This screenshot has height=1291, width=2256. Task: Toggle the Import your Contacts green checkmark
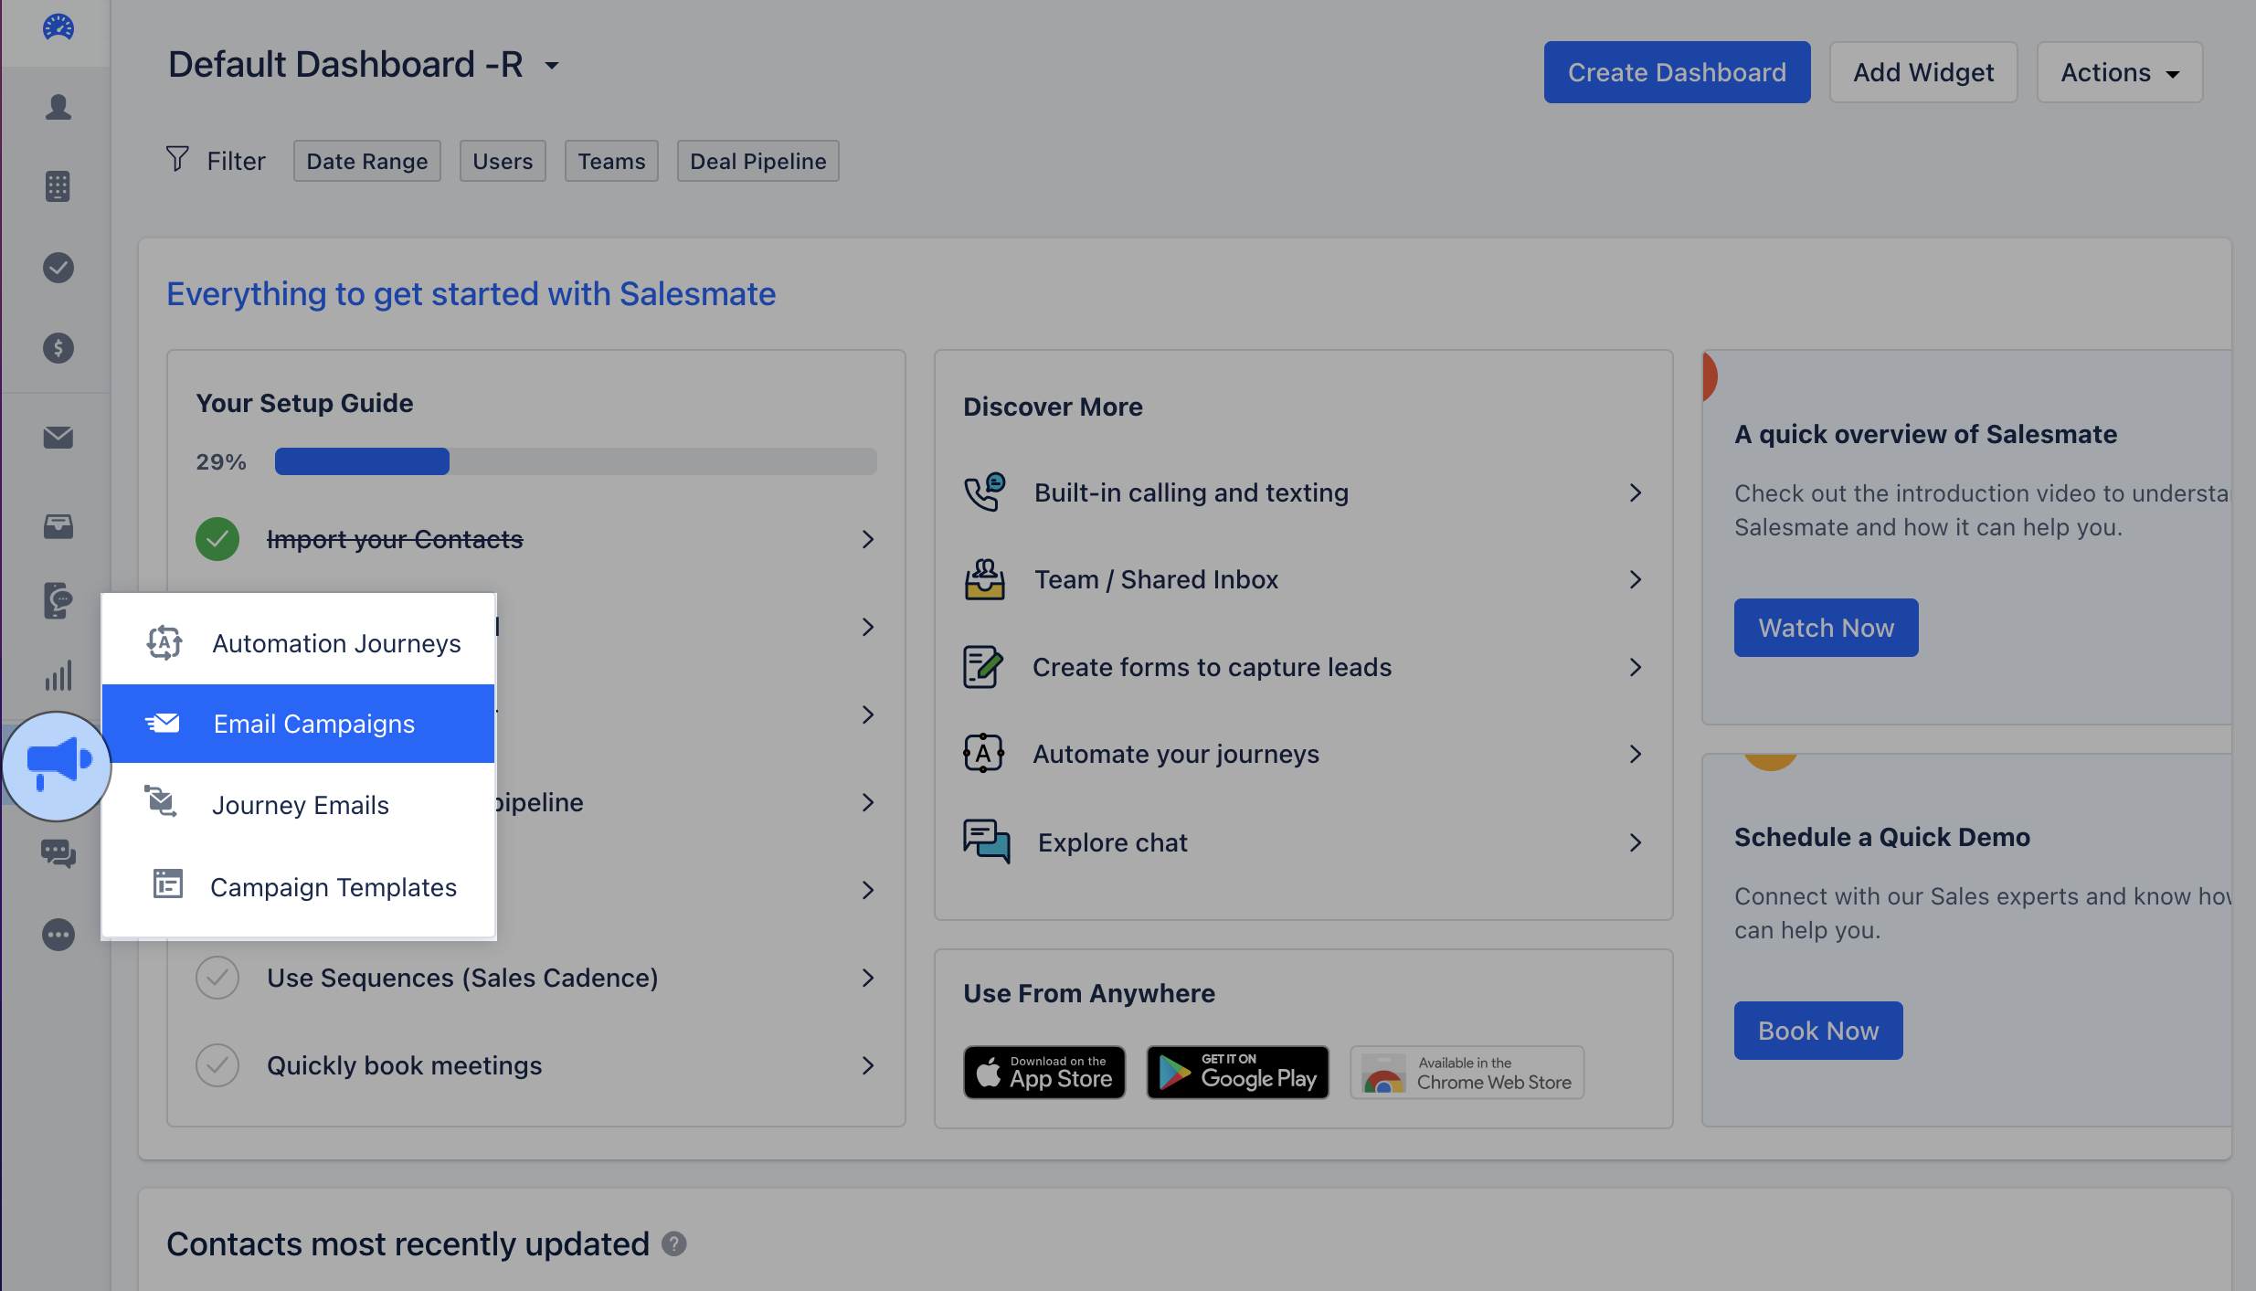[217, 539]
